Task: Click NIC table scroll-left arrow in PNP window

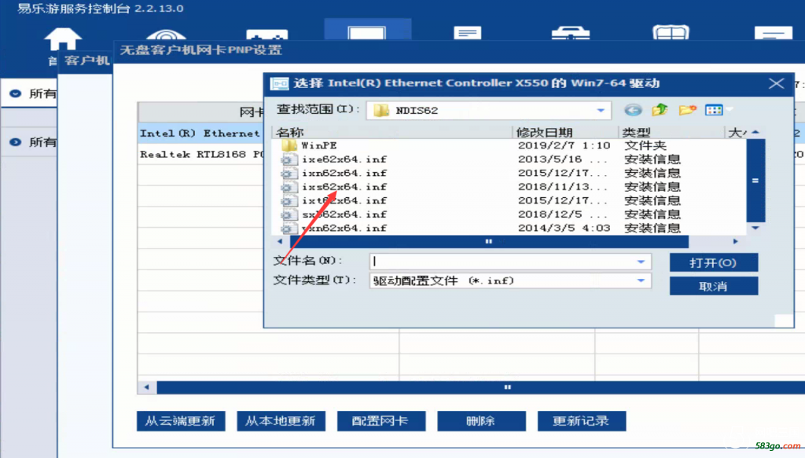Action: [x=147, y=387]
